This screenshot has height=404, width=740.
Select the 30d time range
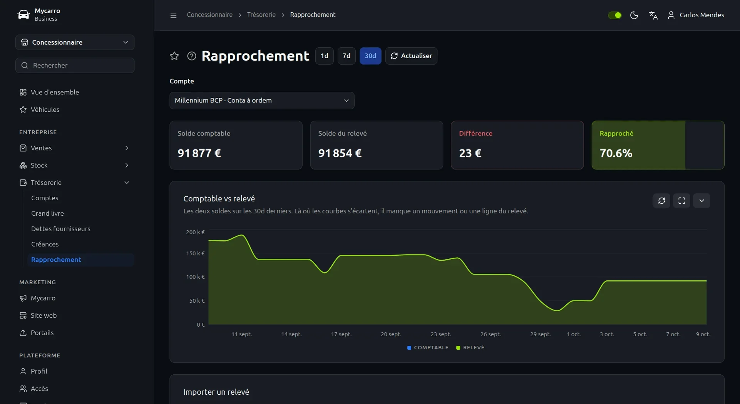[370, 56]
